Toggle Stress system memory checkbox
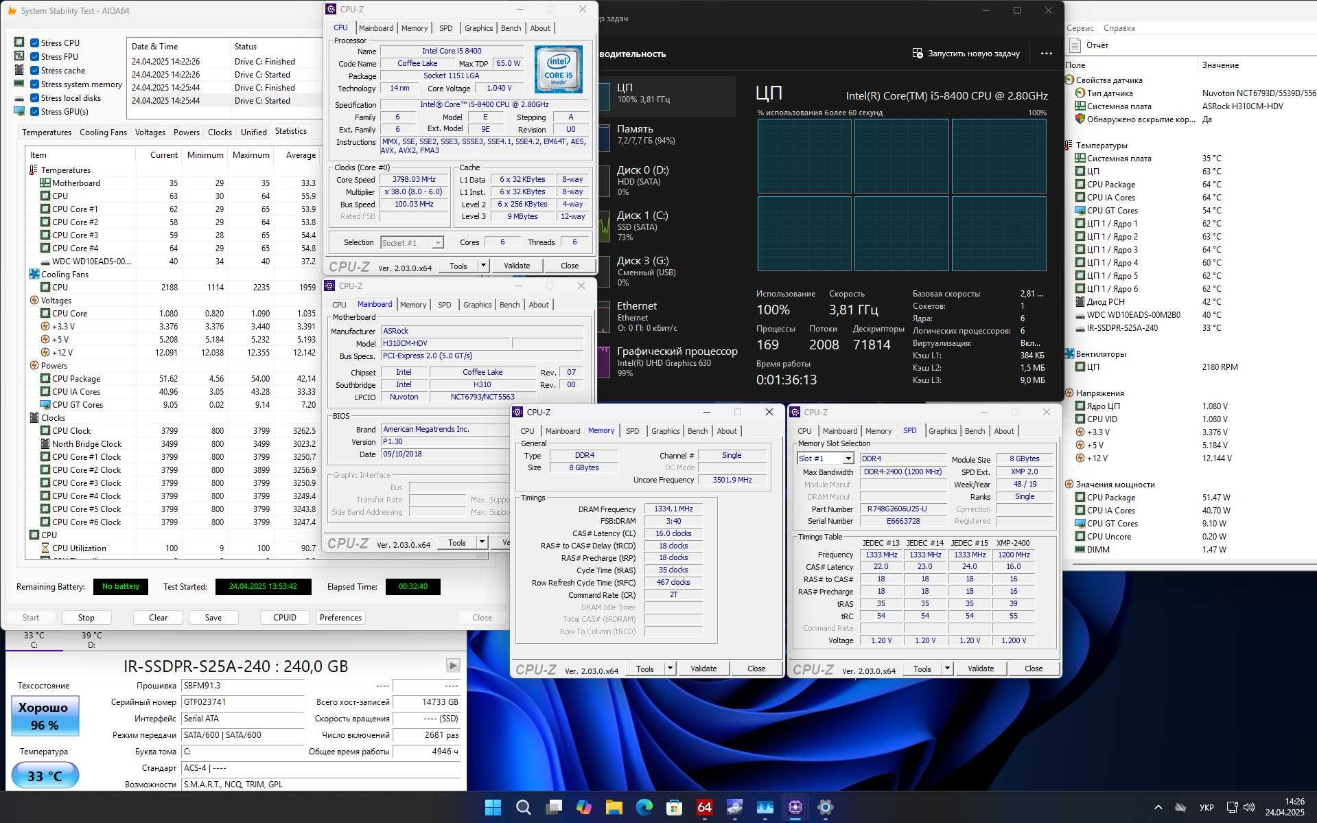1317x823 pixels. 34,84
